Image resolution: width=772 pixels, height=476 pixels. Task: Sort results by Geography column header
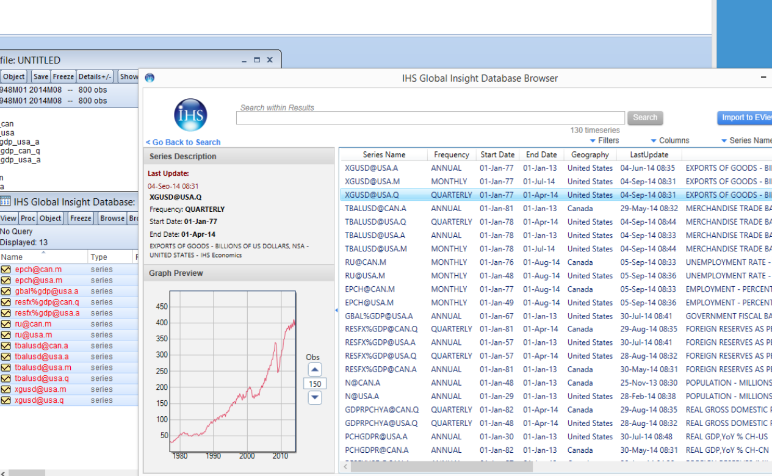pos(590,155)
